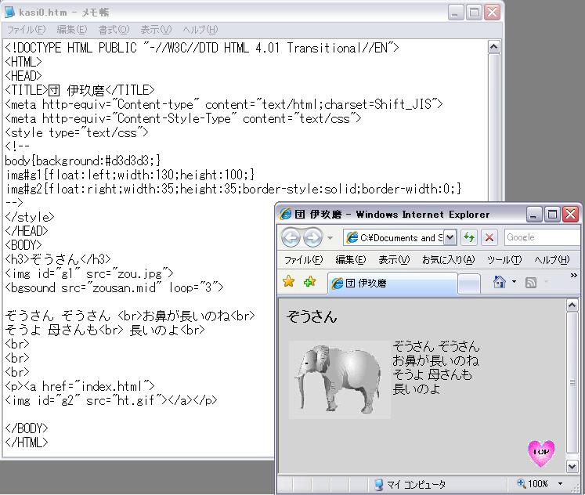Screen dimensions: 585x495
Task: Click the red Stop loading button
Action: tap(489, 237)
